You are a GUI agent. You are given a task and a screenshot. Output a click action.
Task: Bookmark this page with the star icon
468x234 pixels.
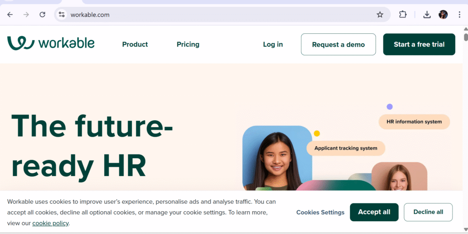(380, 15)
